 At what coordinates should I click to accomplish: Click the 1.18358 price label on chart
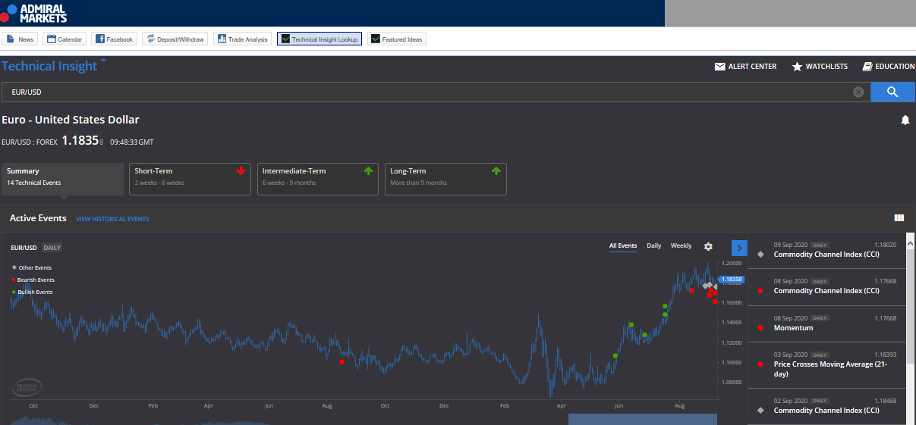[x=730, y=280]
